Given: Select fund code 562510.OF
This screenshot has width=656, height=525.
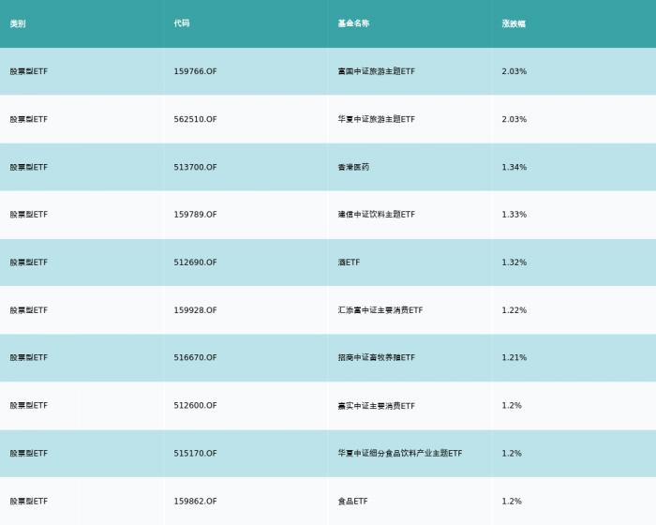Looking at the screenshot, I should 195,119.
